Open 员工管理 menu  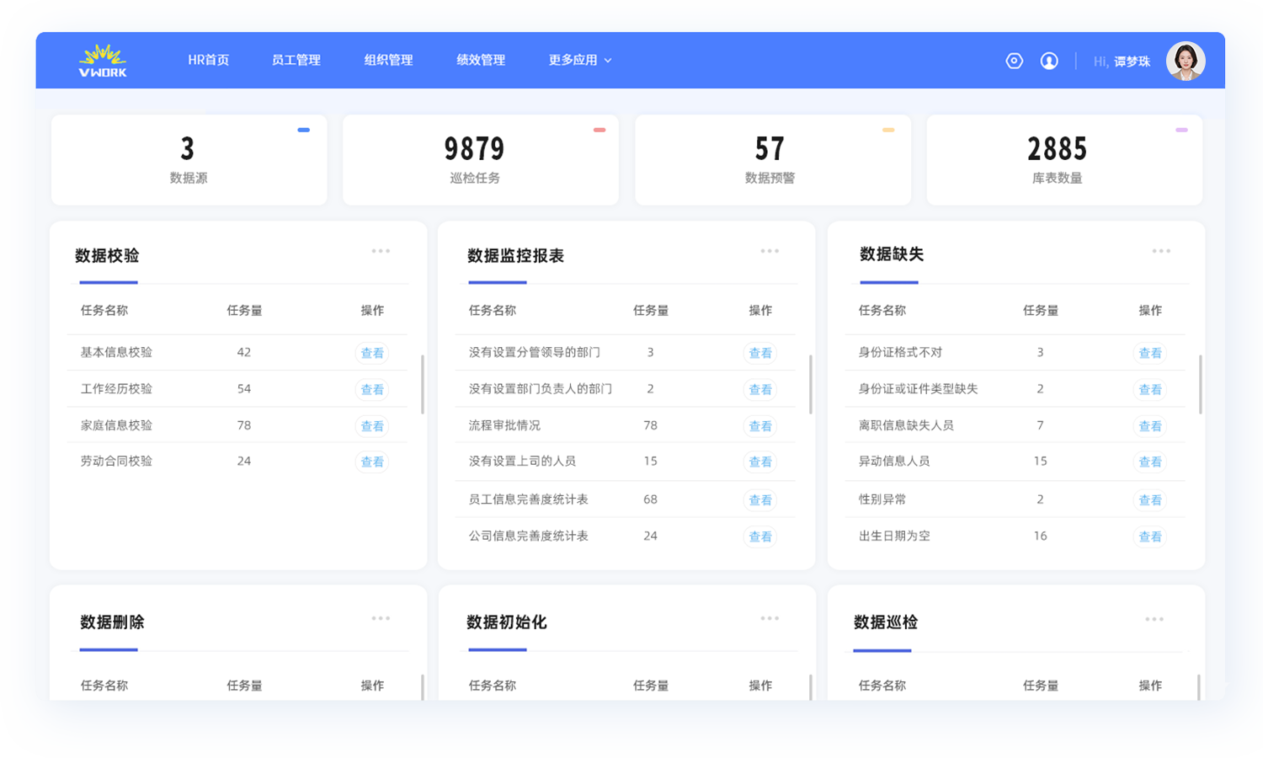[296, 61]
